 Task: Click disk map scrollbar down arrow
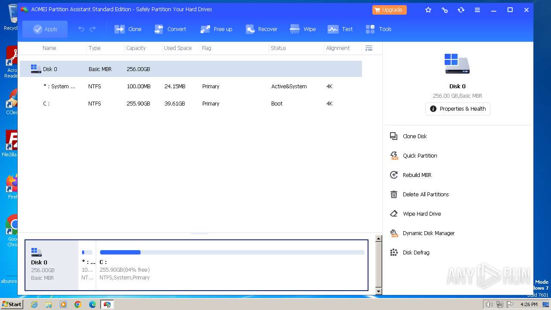379,291
